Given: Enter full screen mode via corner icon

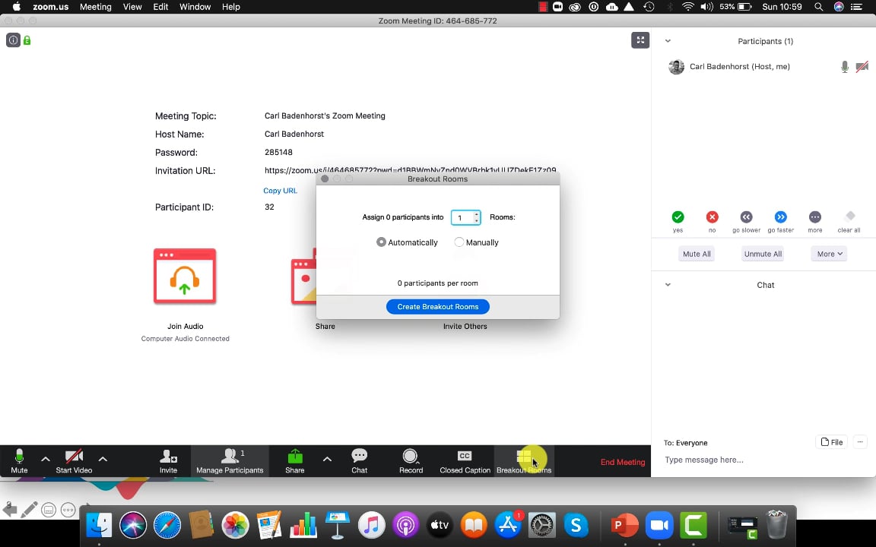Looking at the screenshot, I should (640, 40).
